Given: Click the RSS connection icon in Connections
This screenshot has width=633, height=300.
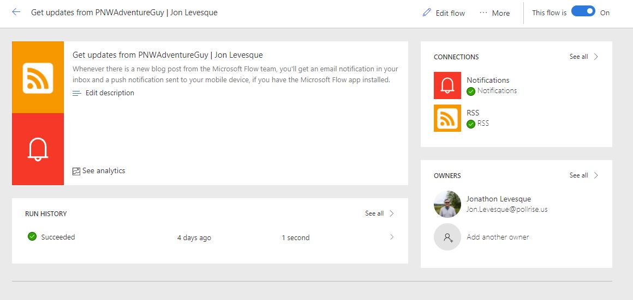Looking at the screenshot, I should pyautogui.click(x=447, y=118).
